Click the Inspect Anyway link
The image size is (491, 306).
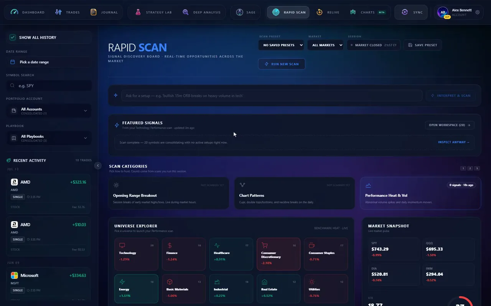(454, 142)
